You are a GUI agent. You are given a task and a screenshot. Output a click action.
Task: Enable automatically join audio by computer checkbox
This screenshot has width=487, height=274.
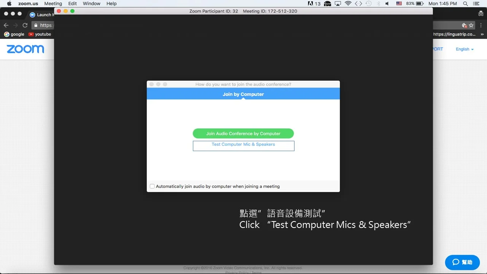[152, 186]
